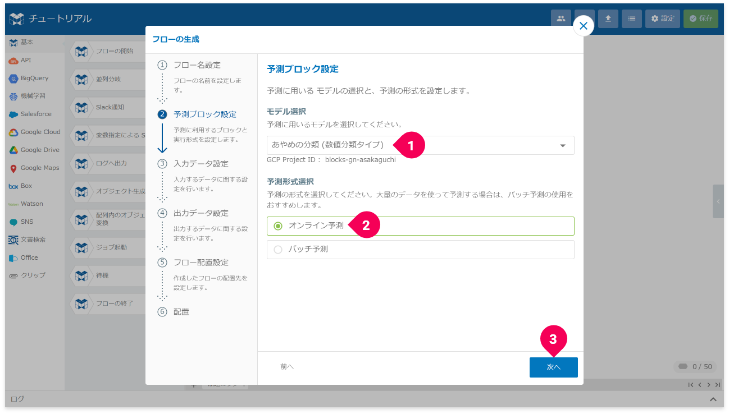
Task: Click the upload arrow icon in toolbar
Action: pyautogui.click(x=608, y=19)
